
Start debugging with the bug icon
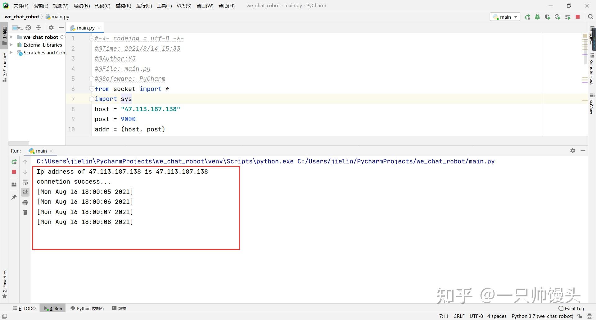pos(537,17)
